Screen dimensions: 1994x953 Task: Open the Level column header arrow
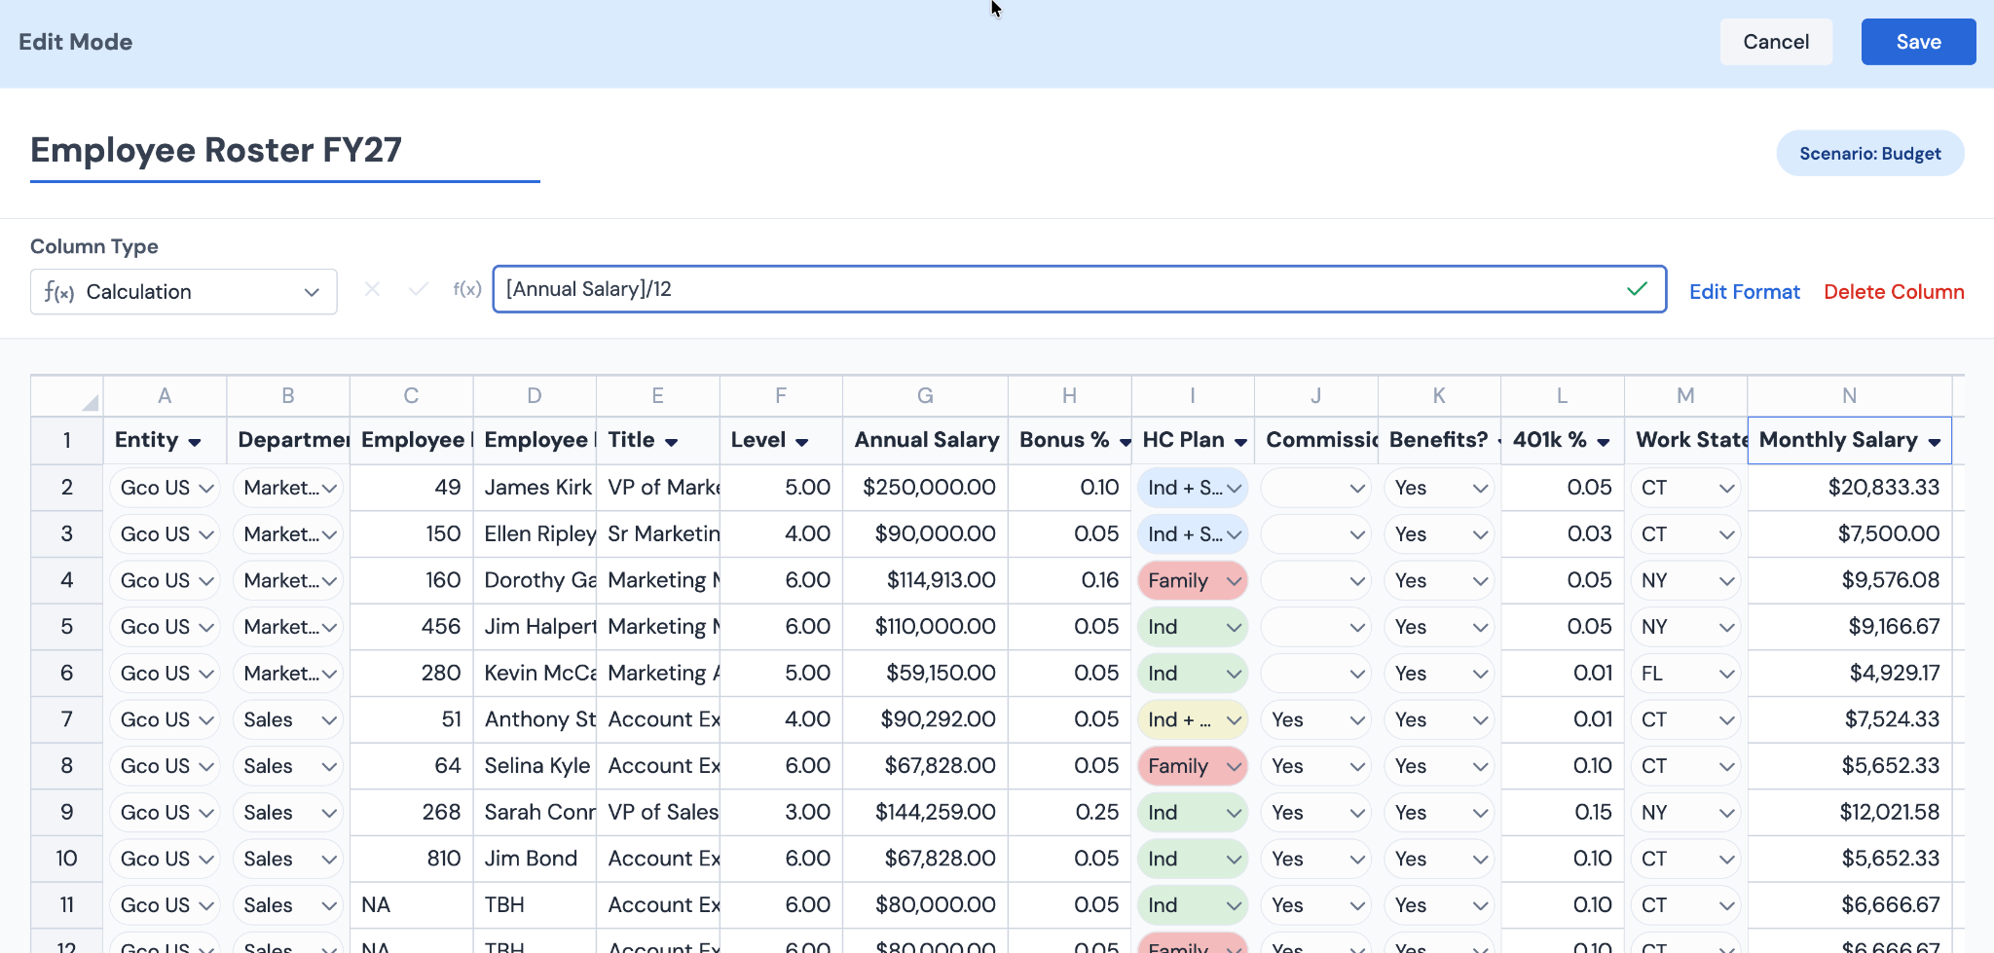pos(801,442)
